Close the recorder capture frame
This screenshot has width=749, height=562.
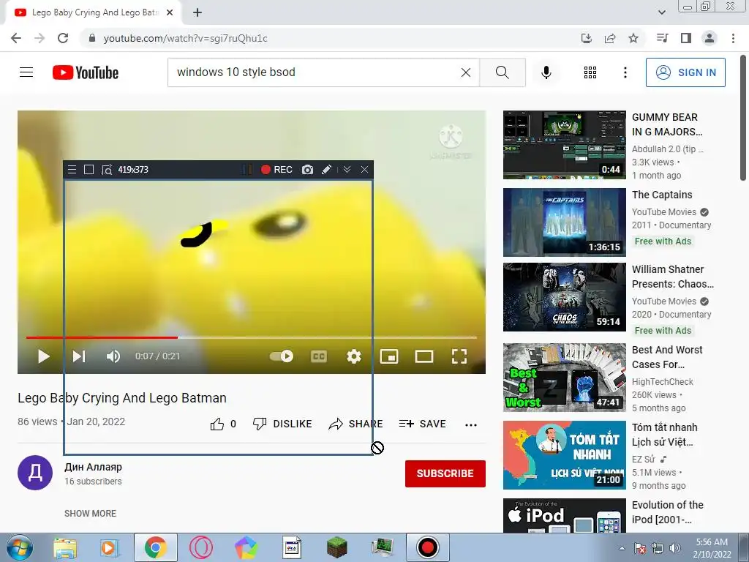pos(364,169)
